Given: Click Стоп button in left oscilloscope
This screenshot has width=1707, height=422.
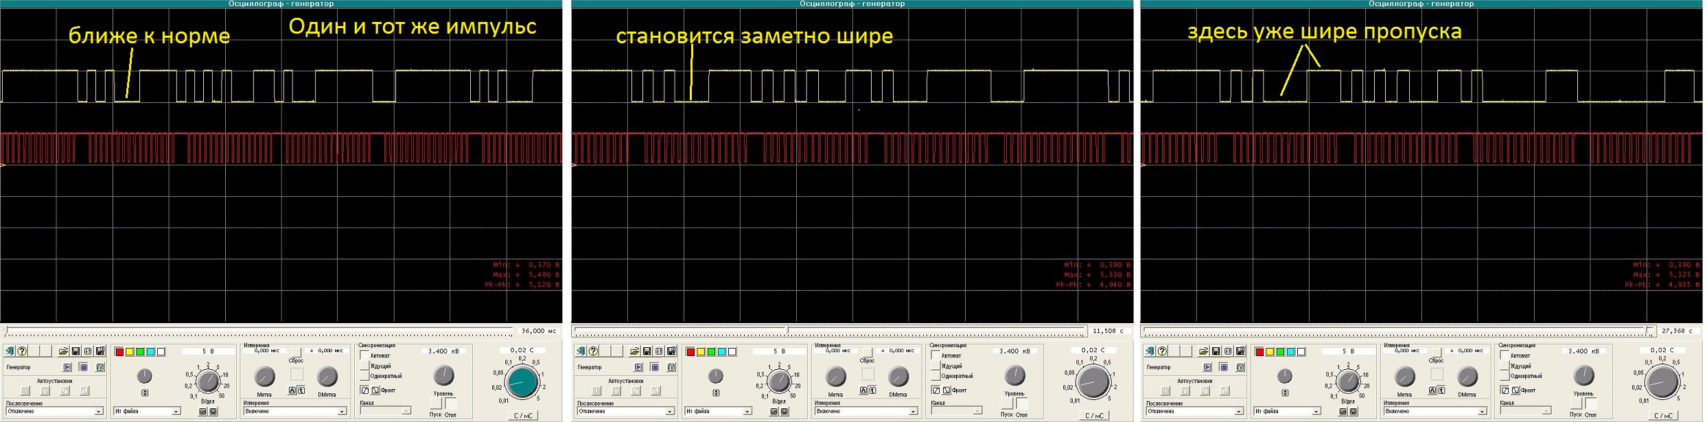Looking at the screenshot, I should click(x=450, y=404).
